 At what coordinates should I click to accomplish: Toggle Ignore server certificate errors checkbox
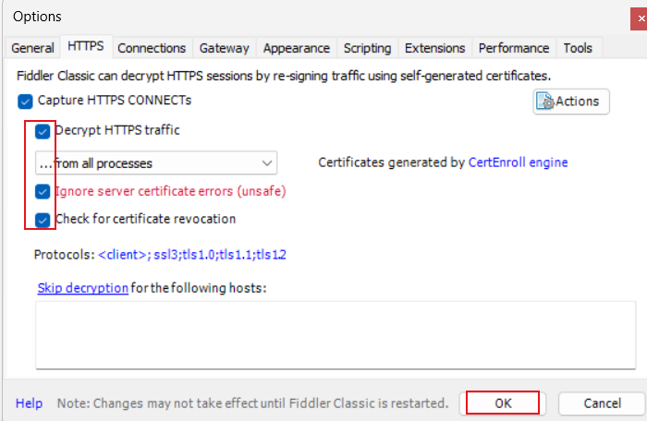coord(43,191)
